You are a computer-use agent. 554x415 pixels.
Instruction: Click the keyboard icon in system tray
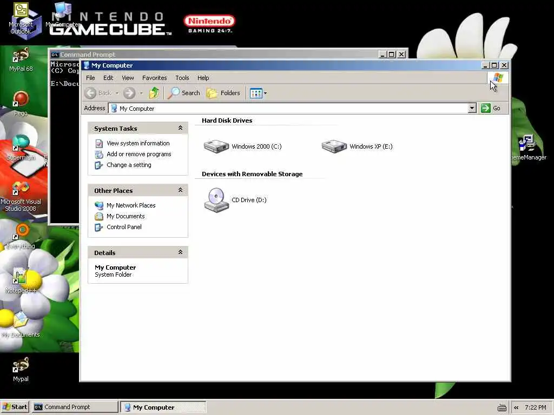point(502,407)
